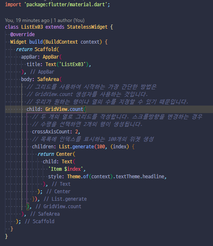
Task: Click the comment '// GridView.count 생성자를 사용하는 것입니다.'
Action: [87, 94]
